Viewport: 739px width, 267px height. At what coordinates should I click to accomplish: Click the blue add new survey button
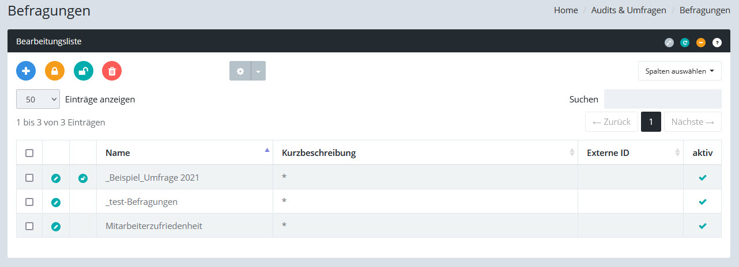pos(26,71)
